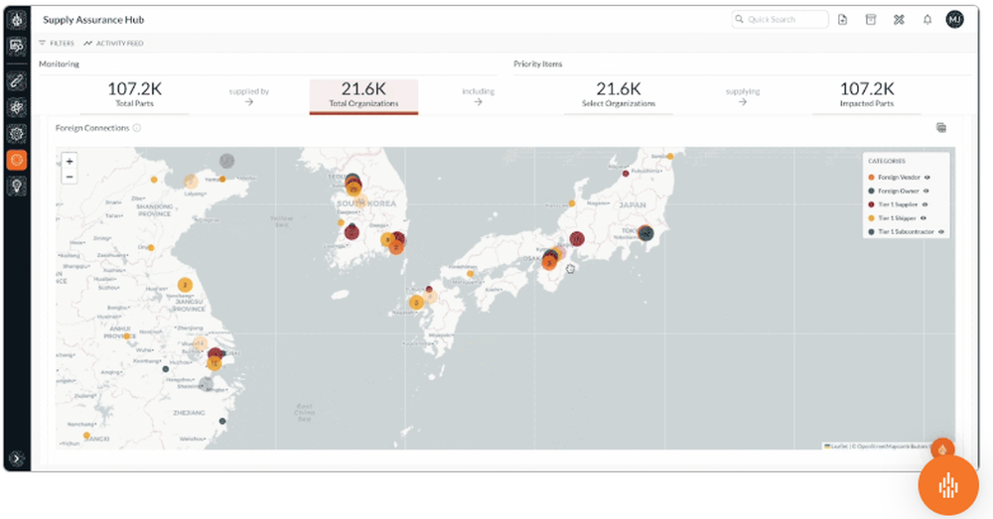Toggle visibility of Foreign Vendor category
Viewport: 993px width, 519px height.
tap(925, 177)
